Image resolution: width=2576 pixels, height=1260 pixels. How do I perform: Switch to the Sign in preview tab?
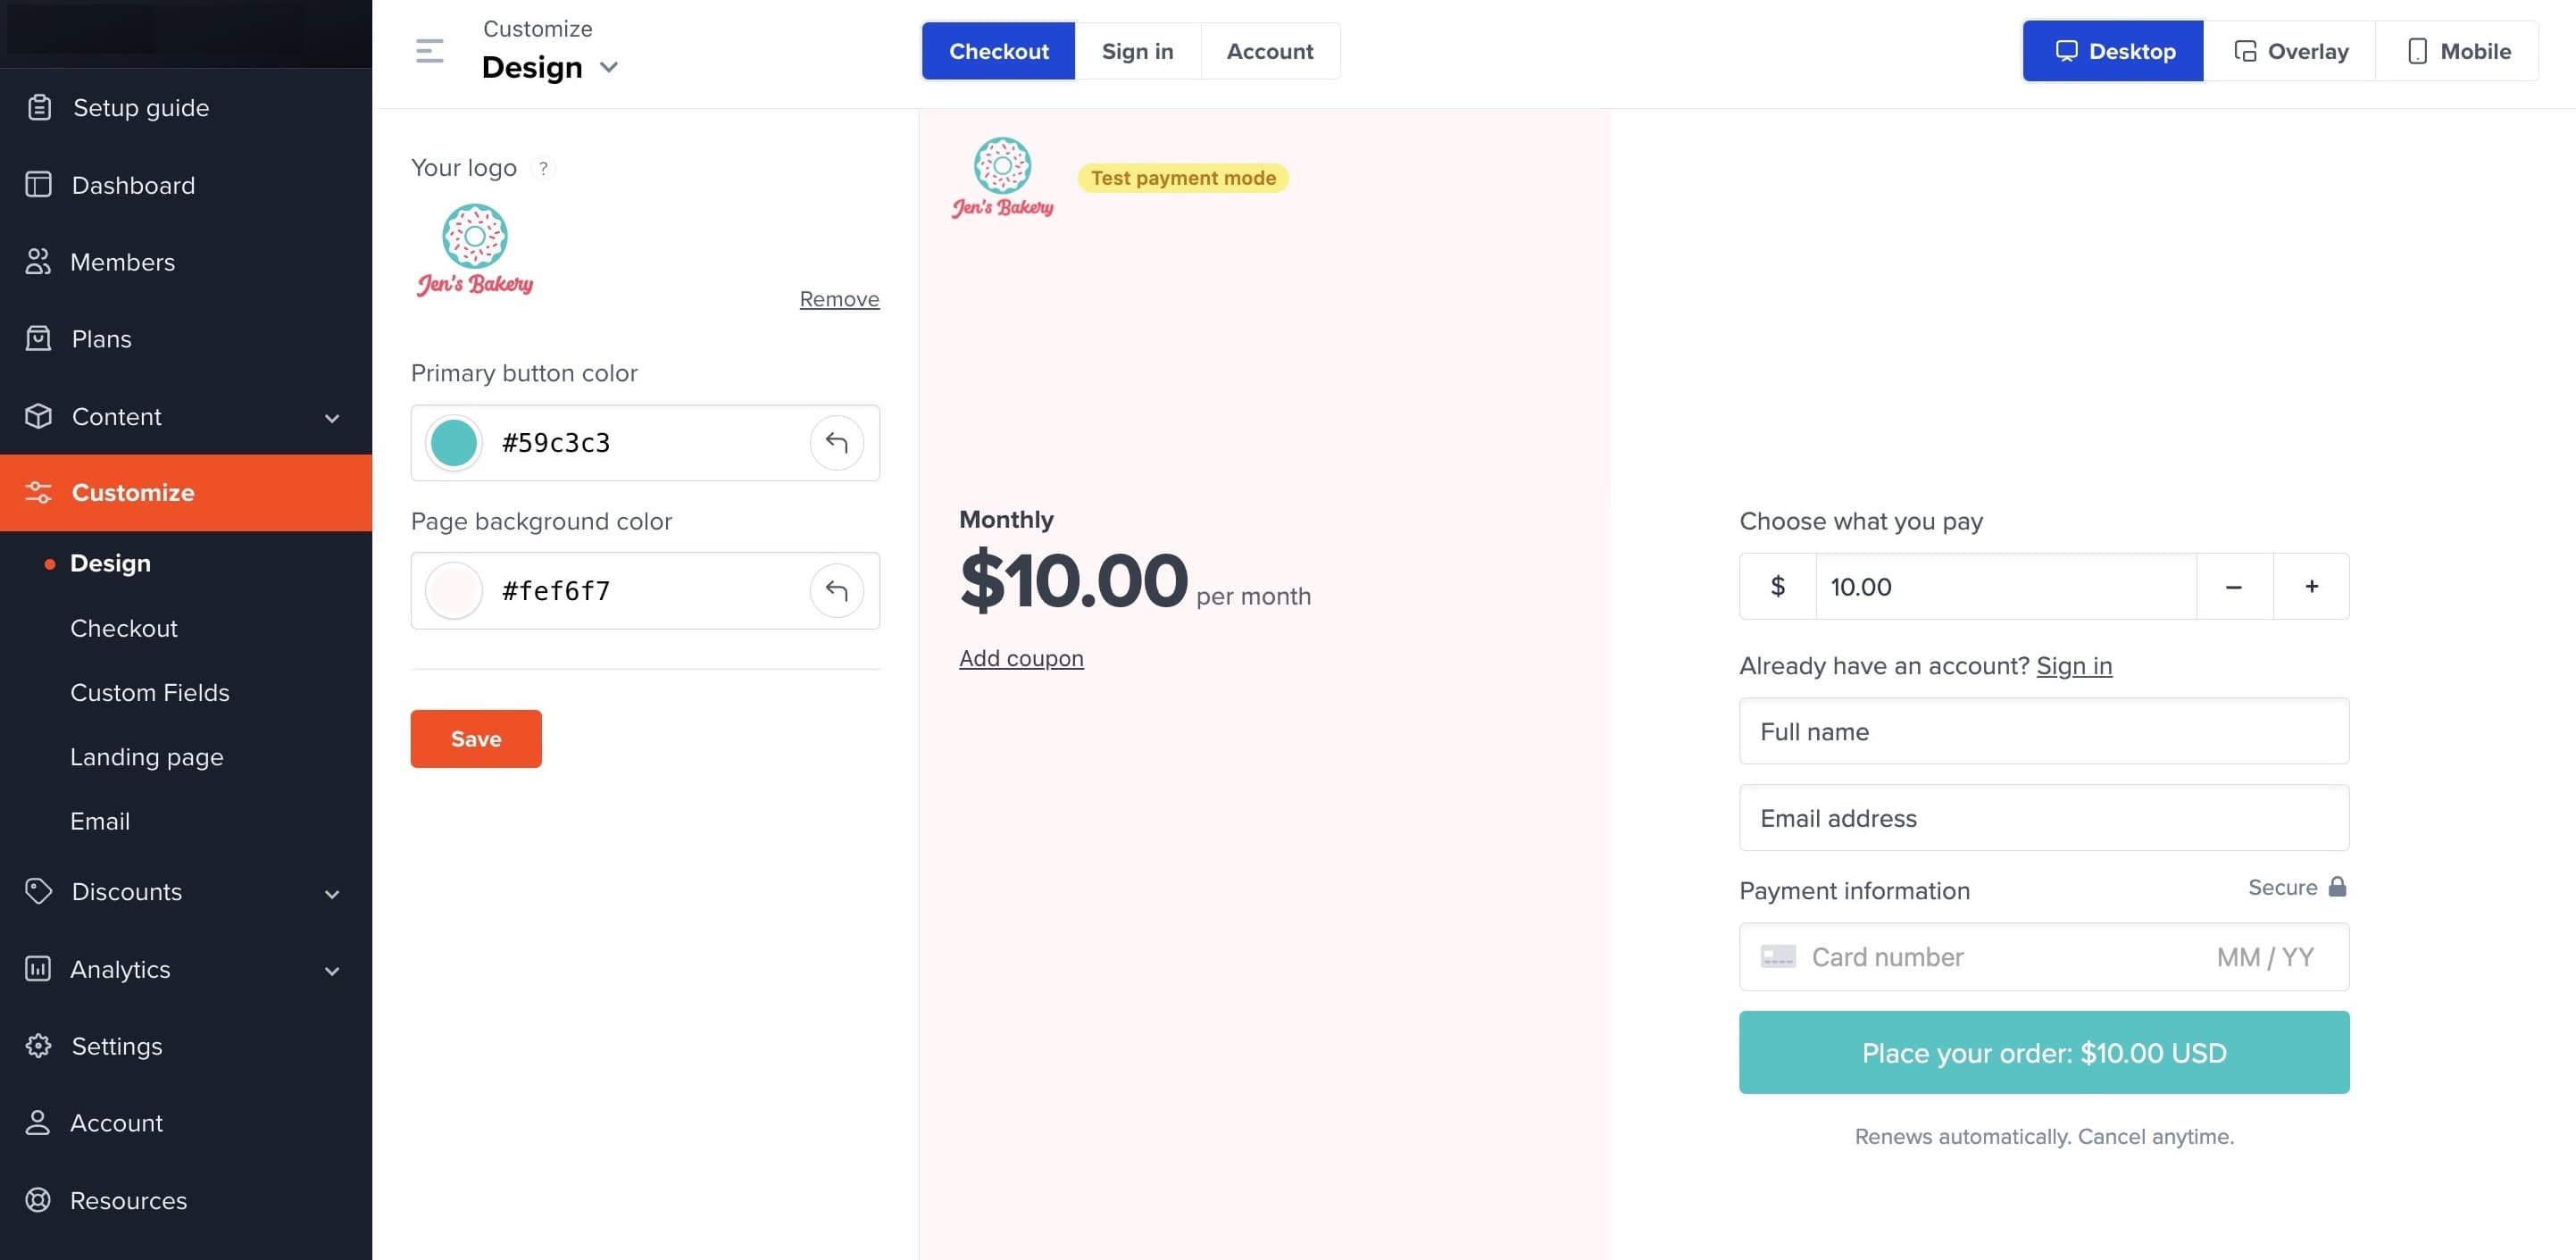coord(1137,51)
